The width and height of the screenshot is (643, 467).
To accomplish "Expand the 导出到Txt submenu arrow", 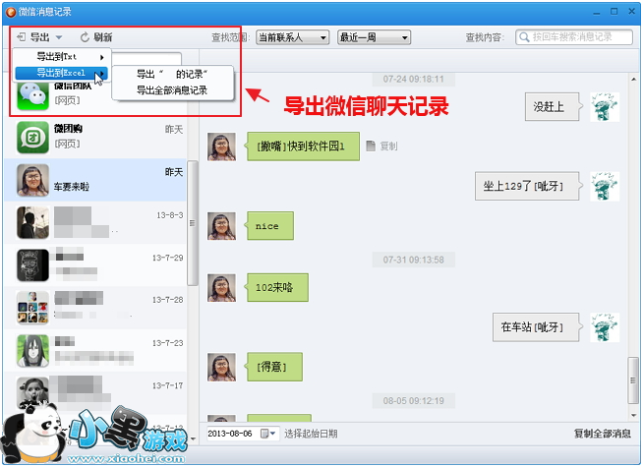I will [x=102, y=57].
